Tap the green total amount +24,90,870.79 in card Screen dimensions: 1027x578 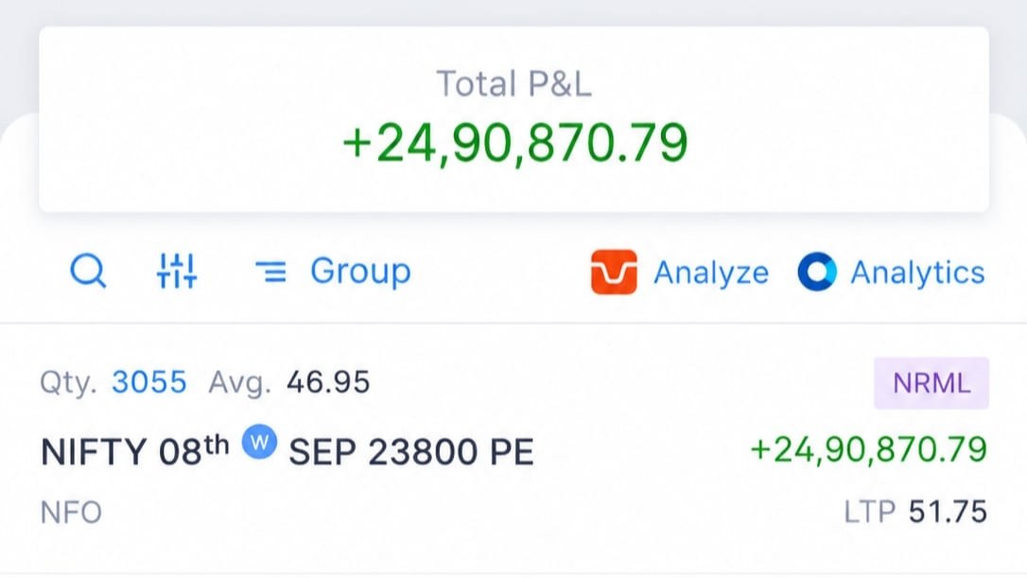click(x=514, y=144)
